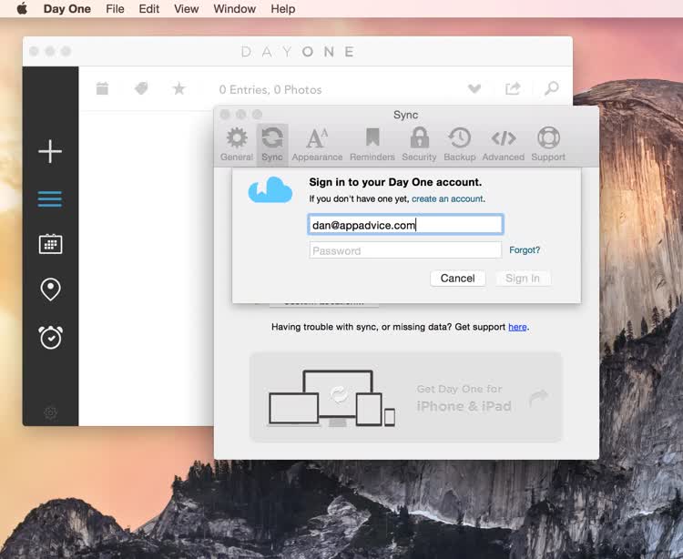Select the Sync preferences tab
683x559 pixels.
pyautogui.click(x=272, y=145)
